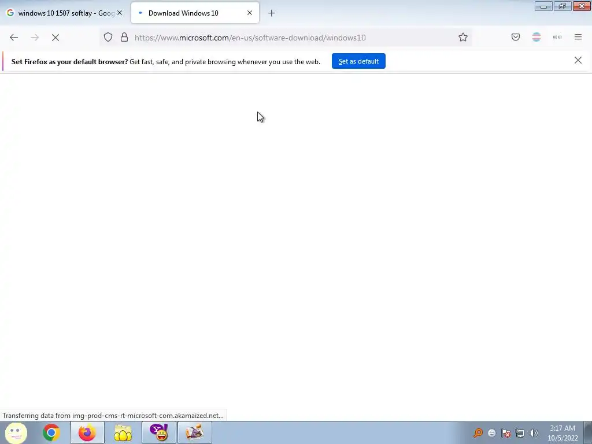This screenshot has height=444, width=592.
Task: Open network status tray icon
Action: tap(520, 433)
